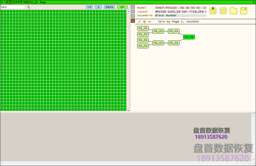Select the 01_01 node wired directly to the green node
Image resolution: width=256 pixels, height=166 pixels.
174,31
